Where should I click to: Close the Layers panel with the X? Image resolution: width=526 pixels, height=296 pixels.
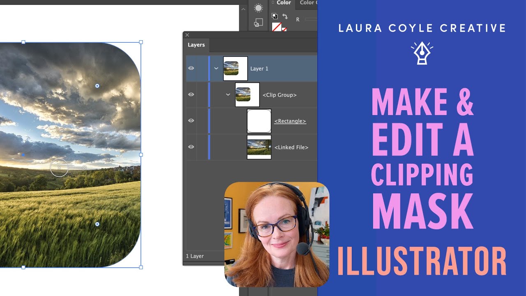click(x=187, y=35)
